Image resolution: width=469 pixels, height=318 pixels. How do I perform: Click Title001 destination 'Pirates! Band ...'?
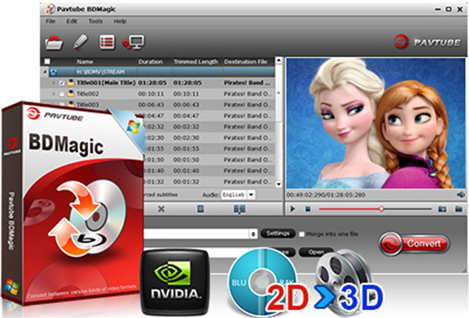coord(247,83)
